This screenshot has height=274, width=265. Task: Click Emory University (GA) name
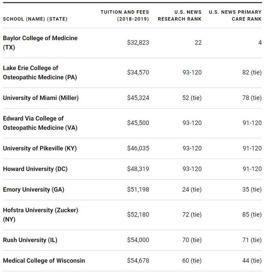[x=34, y=190]
